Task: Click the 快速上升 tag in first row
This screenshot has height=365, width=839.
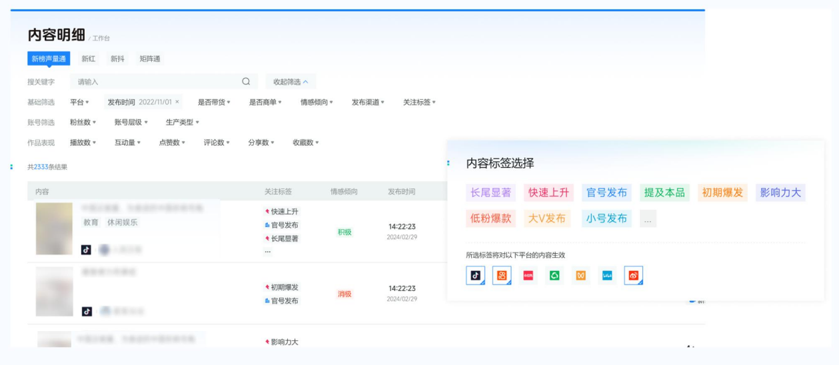Action: [x=281, y=212]
